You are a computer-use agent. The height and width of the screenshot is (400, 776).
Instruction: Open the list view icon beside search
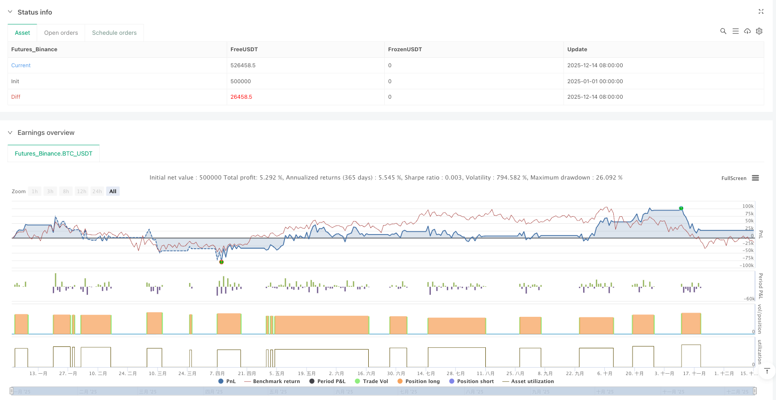click(x=736, y=31)
